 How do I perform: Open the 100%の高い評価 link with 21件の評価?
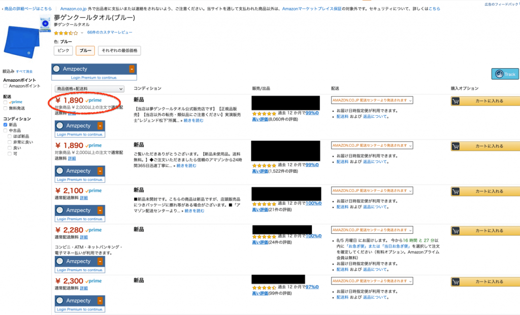287,206
